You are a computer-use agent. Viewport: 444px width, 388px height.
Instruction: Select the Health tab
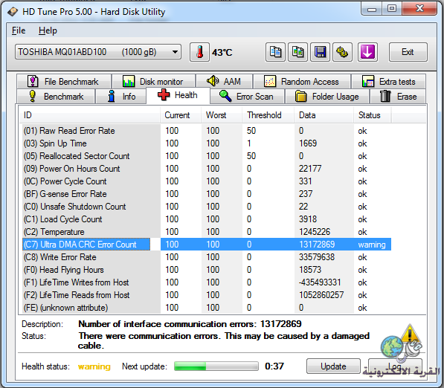[x=178, y=95]
